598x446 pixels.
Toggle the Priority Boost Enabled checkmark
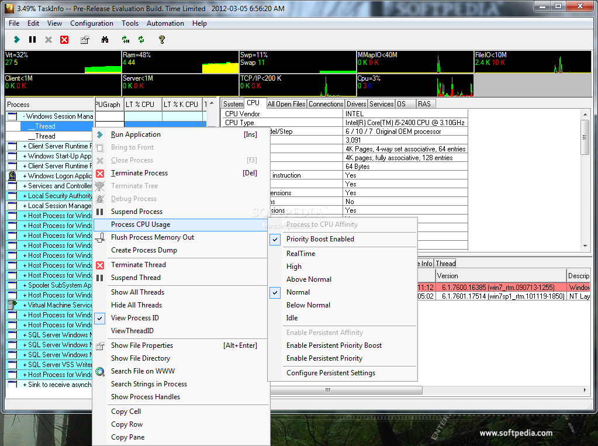point(275,239)
